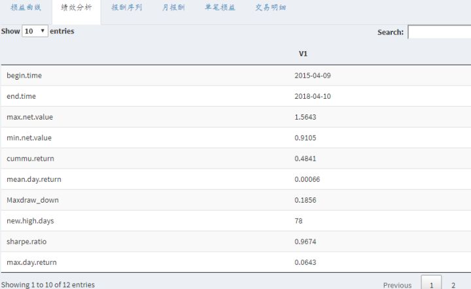Click the Previous pagination button
Screen dimensions: 471x289
(x=397, y=285)
